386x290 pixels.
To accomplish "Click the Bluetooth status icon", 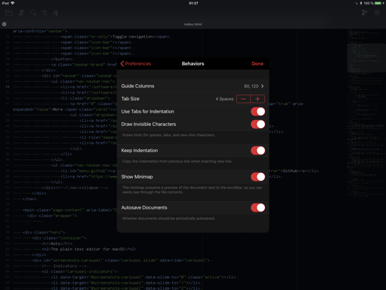I will (361, 4).
